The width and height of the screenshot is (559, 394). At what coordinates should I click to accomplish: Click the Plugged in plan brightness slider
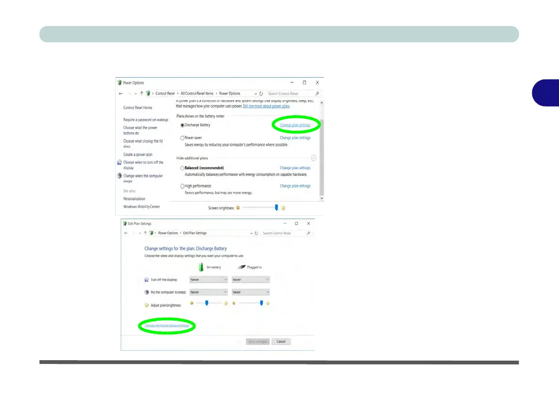[x=261, y=303]
